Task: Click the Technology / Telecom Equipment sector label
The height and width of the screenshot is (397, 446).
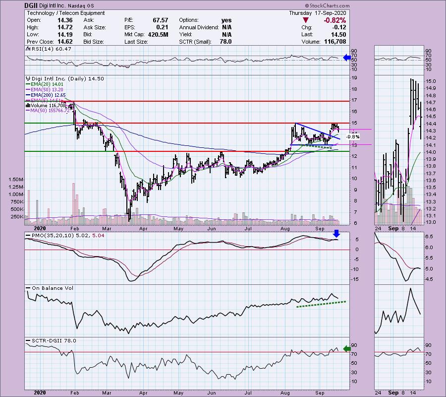Action: point(66,13)
